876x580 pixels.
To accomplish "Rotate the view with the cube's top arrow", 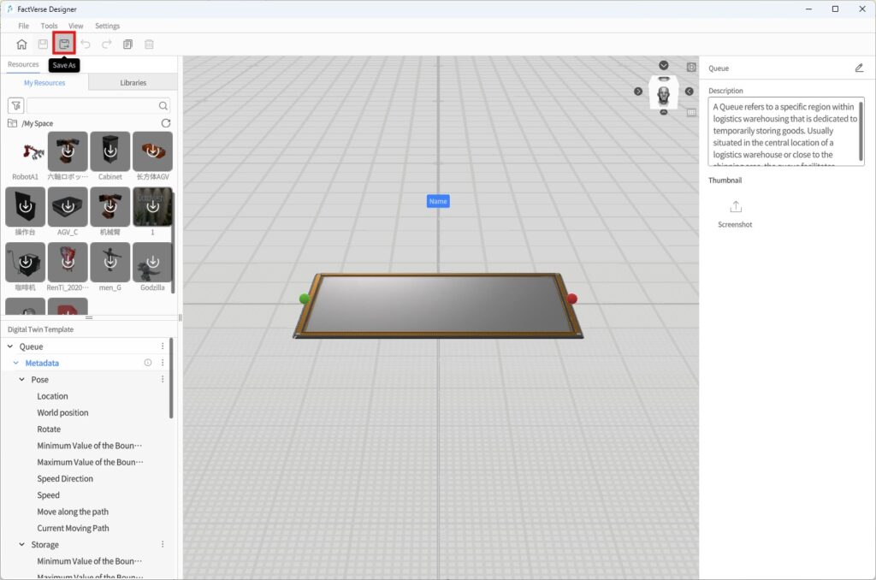I will [664, 66].
